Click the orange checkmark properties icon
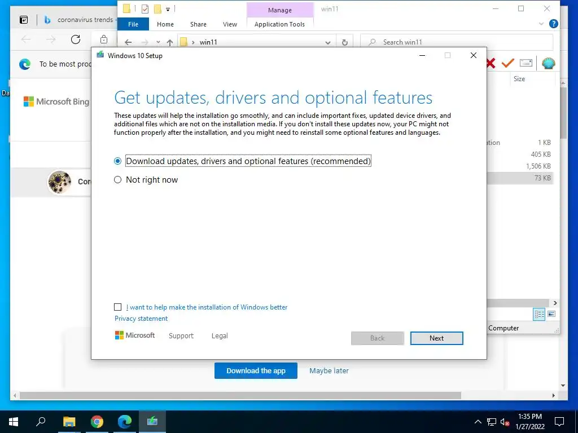This screenshot has width=578, height=433. click(507, 63)
